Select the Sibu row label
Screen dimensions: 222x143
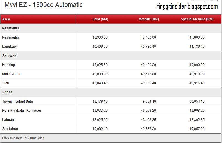pos(6,83)
